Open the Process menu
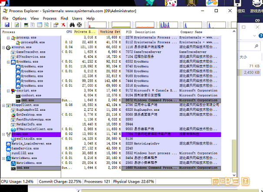Viewport: 263px width, 192px height. click(x=50, y=18)
